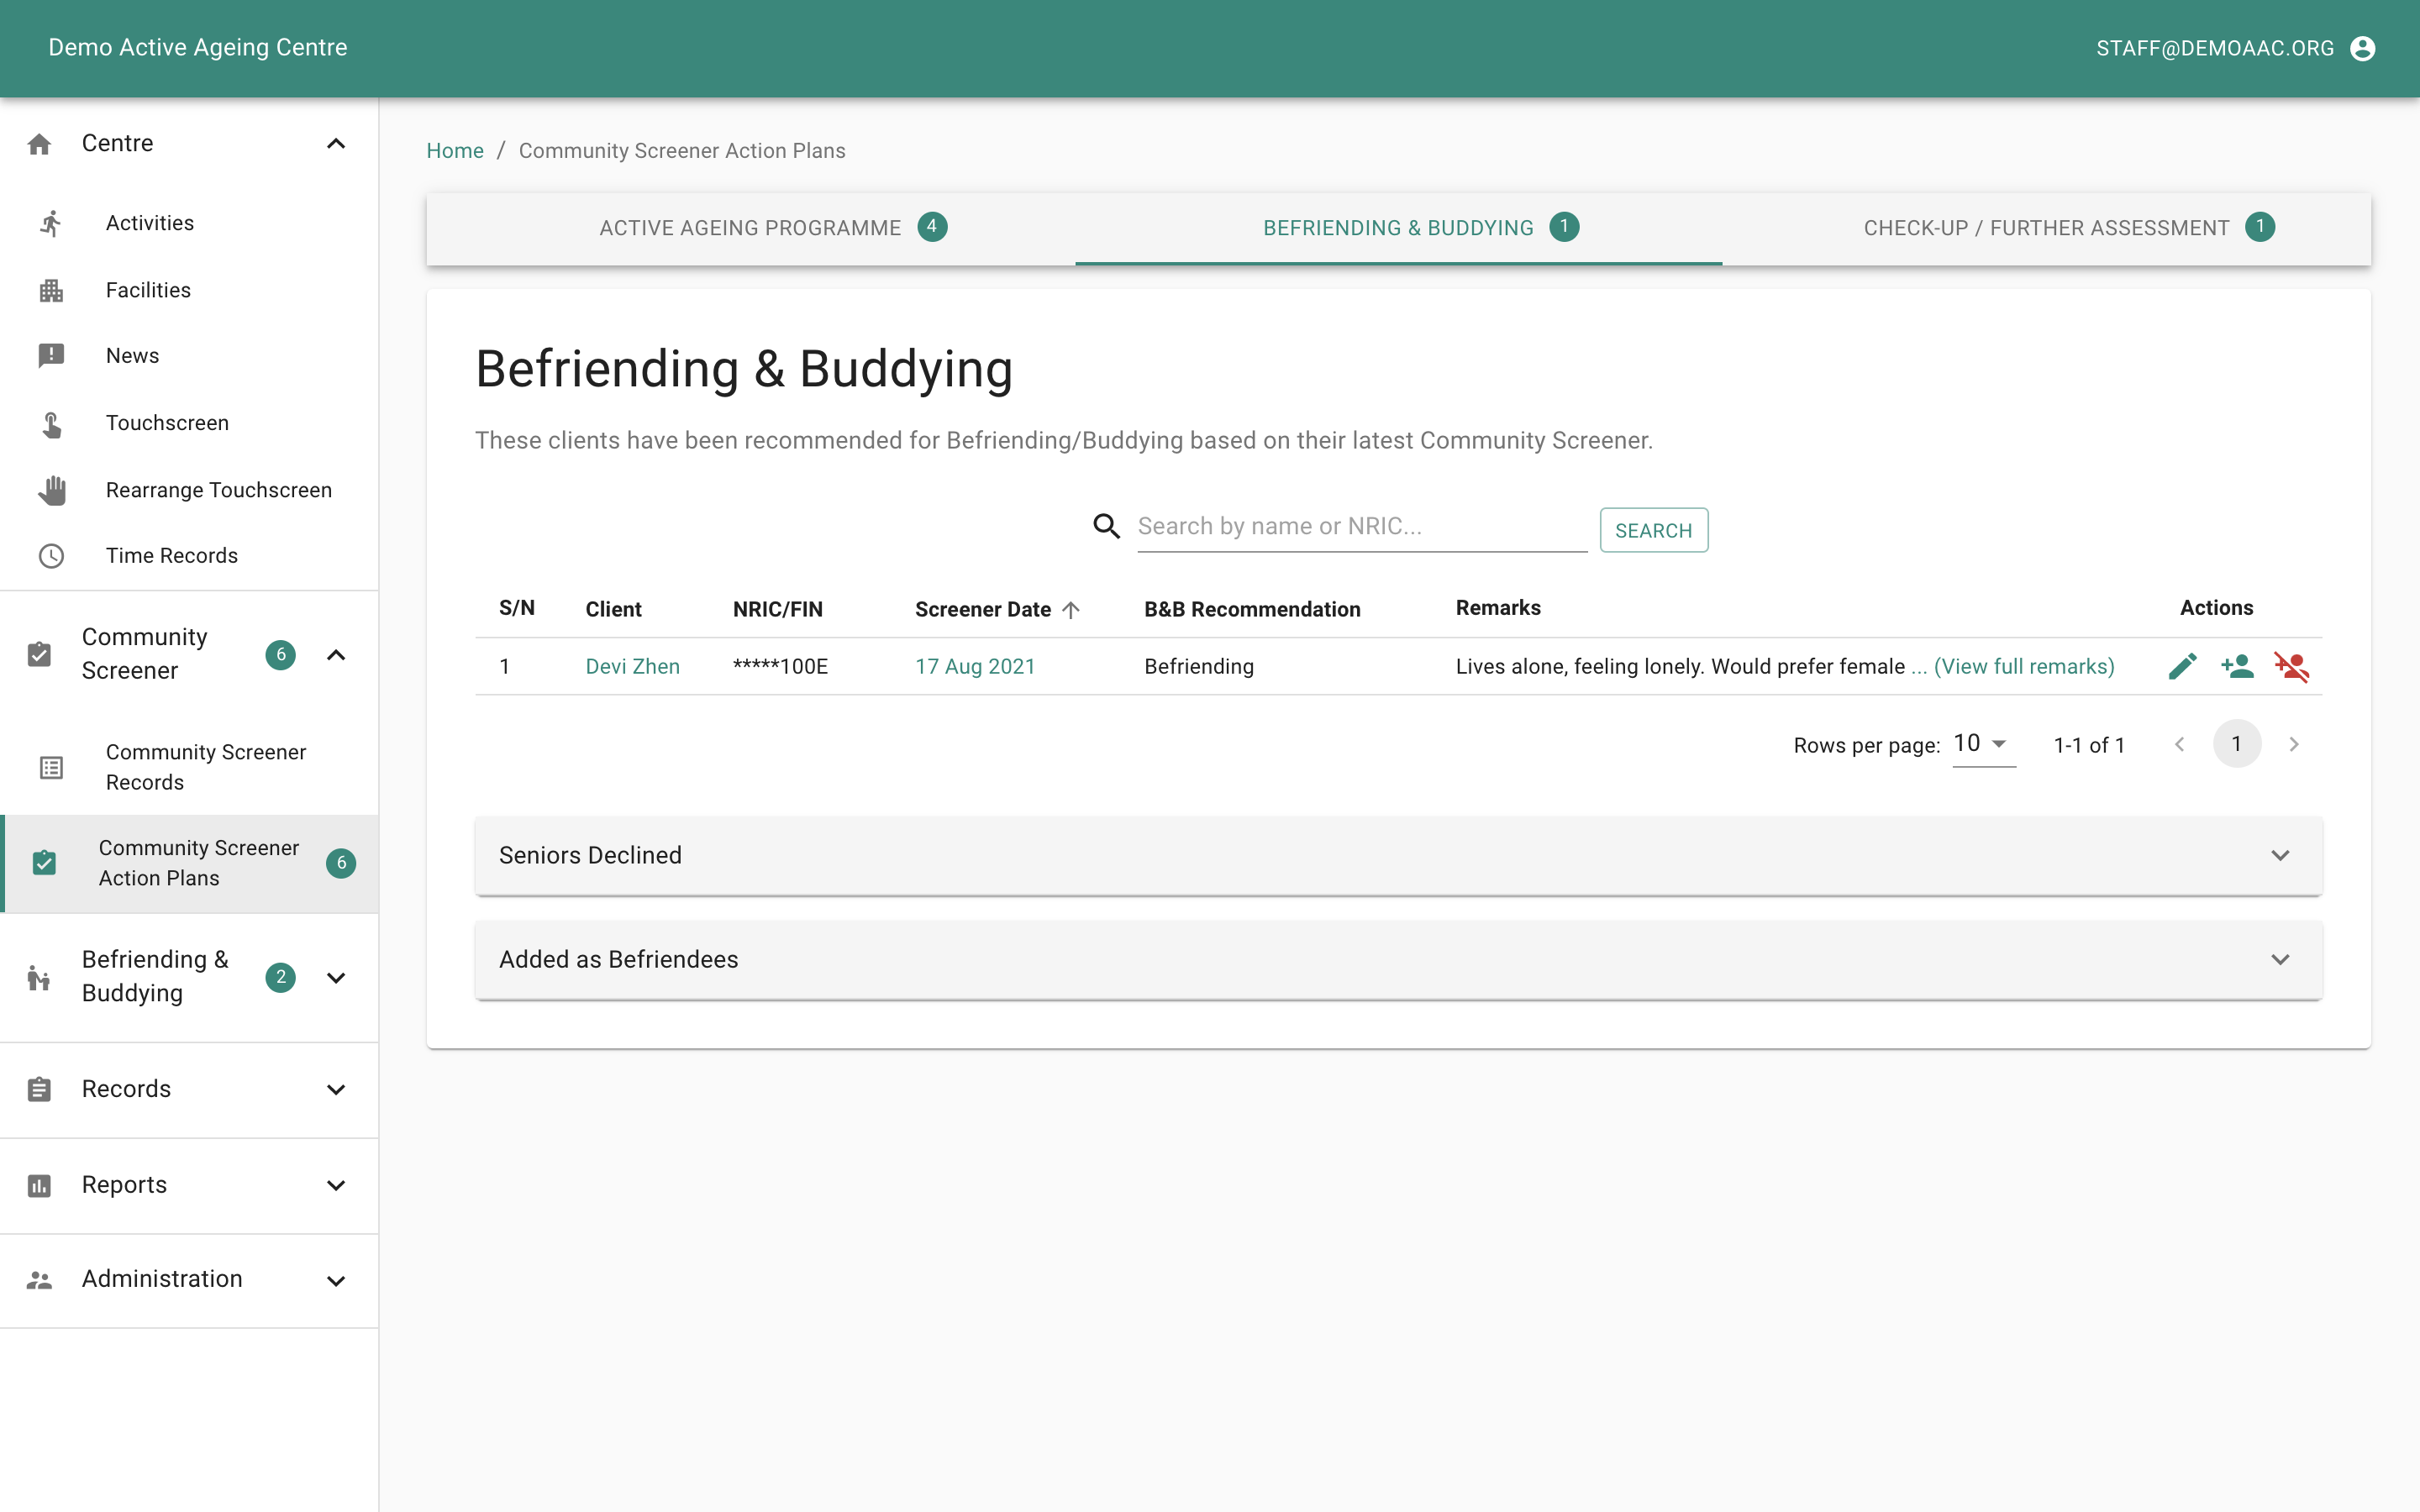This screenshot has height=1512, width=2420.
Task: Open the 17 Aug 2021 screener link
Action: [x=975, y=667]
